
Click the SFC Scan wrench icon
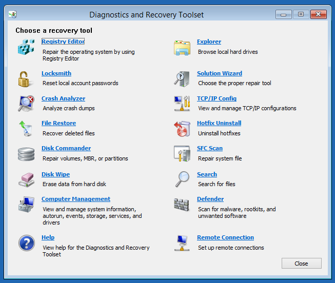tap(182, 154)
